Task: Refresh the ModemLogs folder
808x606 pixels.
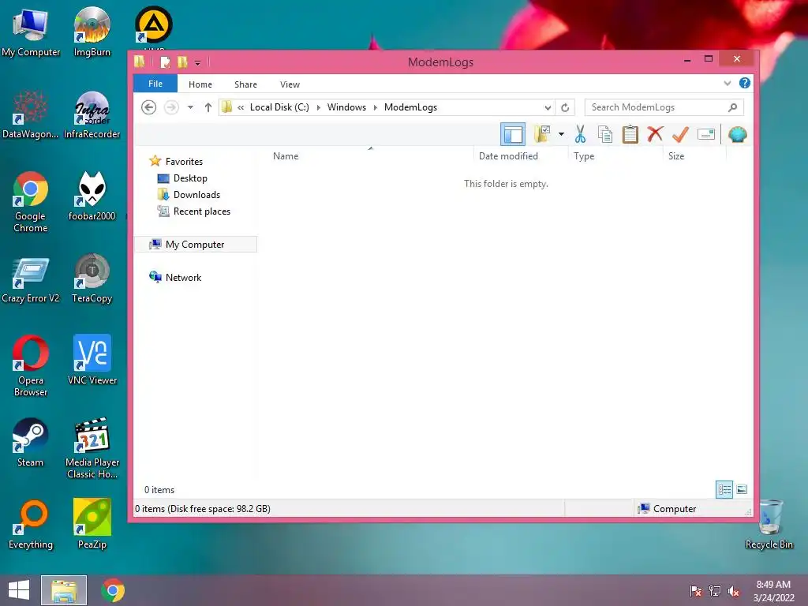Action: [x=565, y=107]
